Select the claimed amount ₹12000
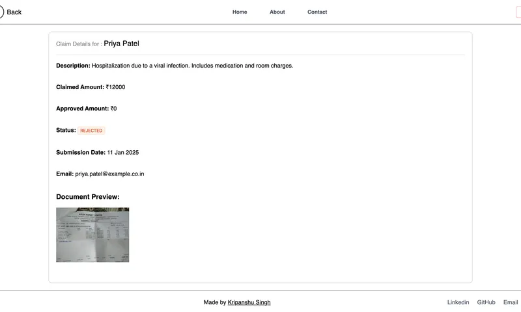 point(116,87)
